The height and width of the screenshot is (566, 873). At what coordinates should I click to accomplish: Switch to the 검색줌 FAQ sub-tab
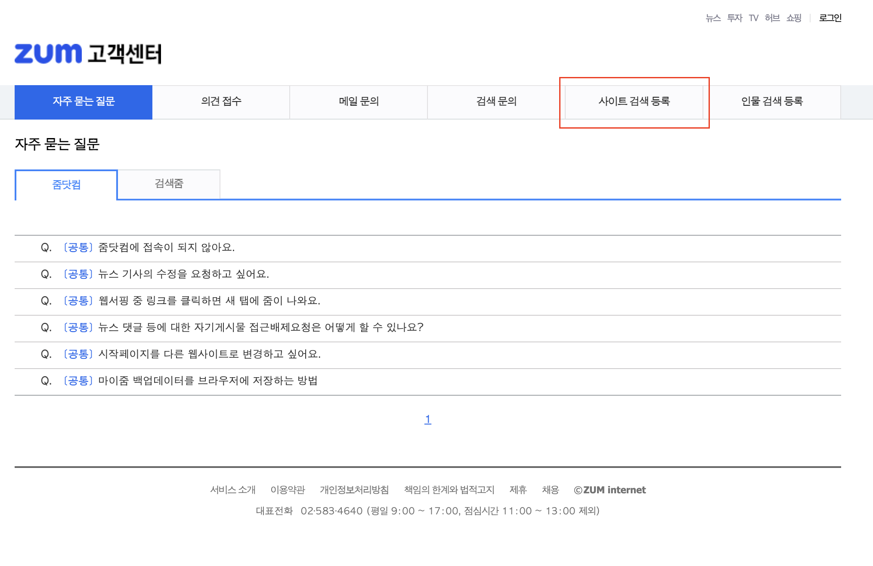169,184
